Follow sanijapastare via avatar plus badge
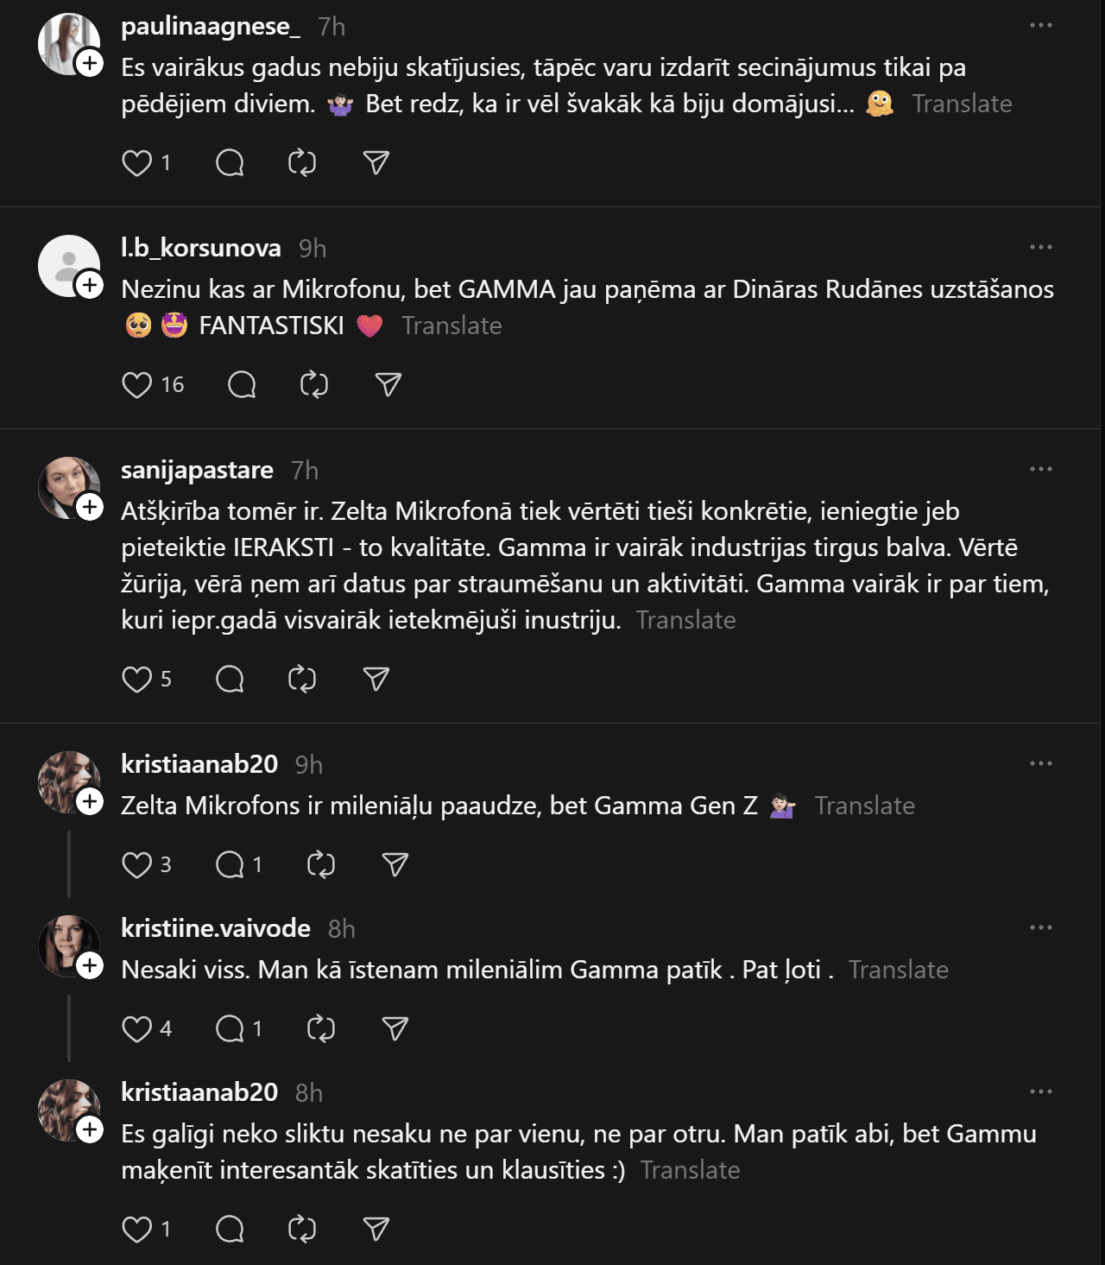This screenshot has height=1265, width=1105. point(90,507)
